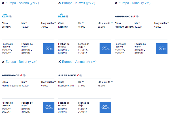Click the -25% badge in Astana offer
Viewport: 170px width, 113px height.
tap(49, 49)
